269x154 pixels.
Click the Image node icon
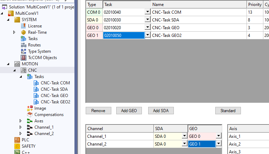[x=30, y=108]
